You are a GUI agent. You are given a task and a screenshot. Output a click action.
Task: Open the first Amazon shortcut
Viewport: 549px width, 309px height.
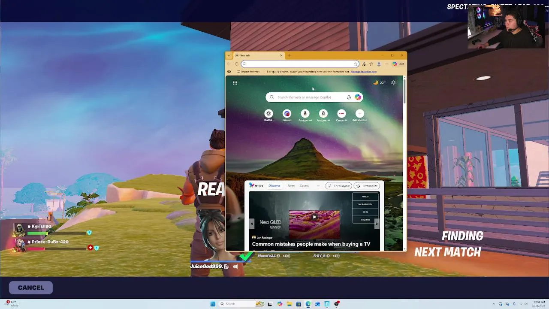tap(305, 115)
